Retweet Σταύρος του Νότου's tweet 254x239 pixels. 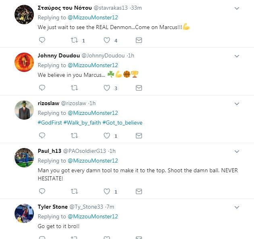(74, 40)
